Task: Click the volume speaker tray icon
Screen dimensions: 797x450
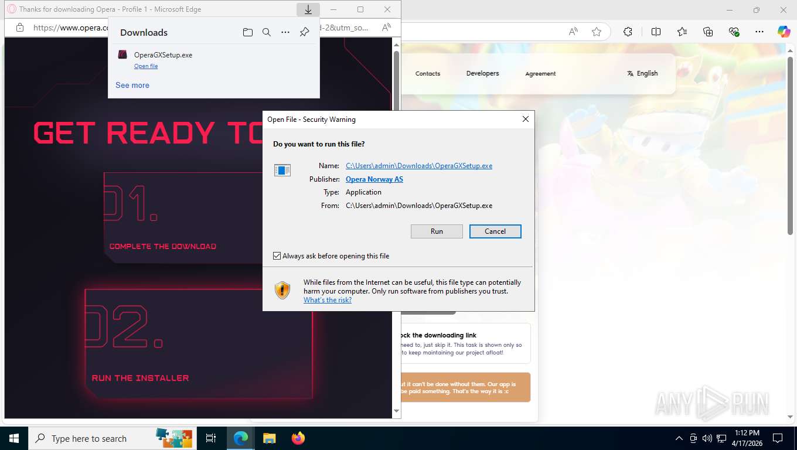Action: (x=707, y=438)
